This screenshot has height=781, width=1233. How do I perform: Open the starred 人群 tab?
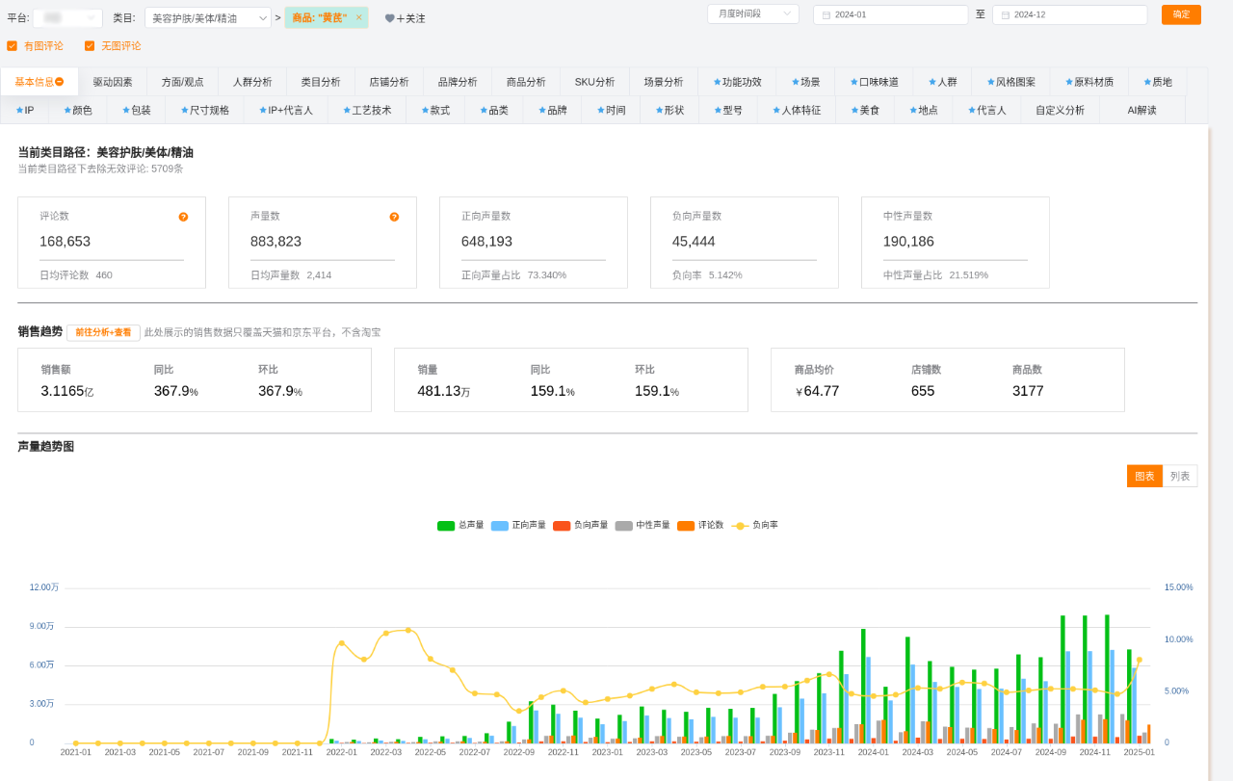click(942, 82)
